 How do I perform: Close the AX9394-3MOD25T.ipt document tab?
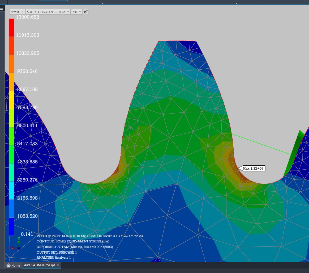coord(58,265)
